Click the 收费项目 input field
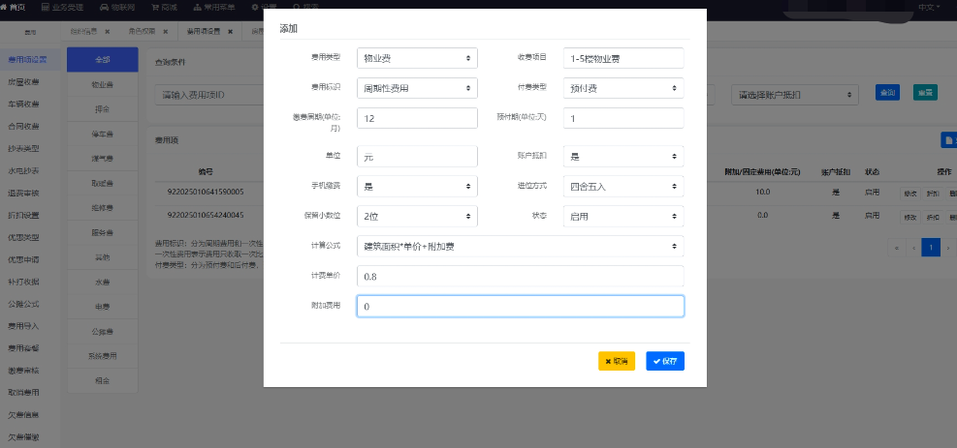The height and width of the screenshot is (448, 957). (623, 58)
